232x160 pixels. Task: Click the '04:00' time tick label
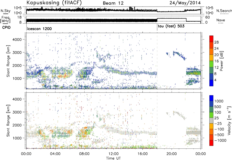55,154
